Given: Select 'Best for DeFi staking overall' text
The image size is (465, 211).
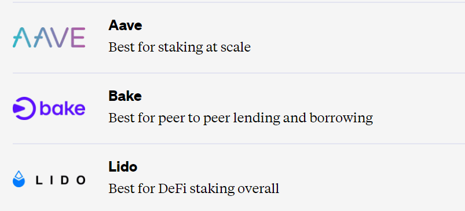Looking at the screenshot, I should click(x=193, y=189).
